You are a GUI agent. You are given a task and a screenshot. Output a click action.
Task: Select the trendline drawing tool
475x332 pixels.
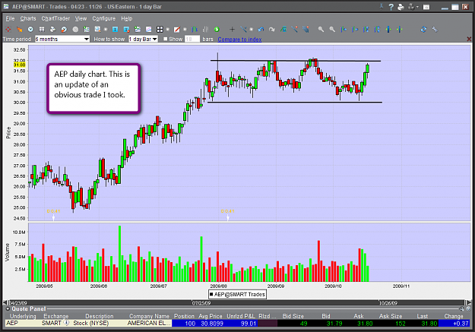pyautogui.click(x=243, y=30)
